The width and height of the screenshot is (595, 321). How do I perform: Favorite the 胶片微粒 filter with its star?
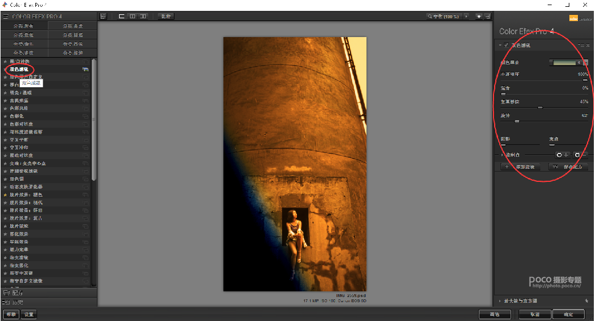pyautogui.click(x=5, y=226)
